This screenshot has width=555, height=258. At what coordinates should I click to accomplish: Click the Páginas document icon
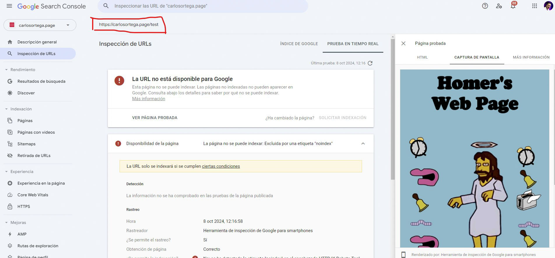[x=10, y=121]
